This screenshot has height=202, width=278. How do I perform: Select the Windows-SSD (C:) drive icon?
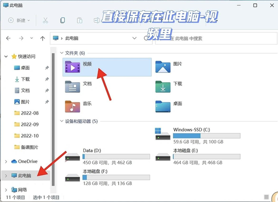tap(163, 134)
